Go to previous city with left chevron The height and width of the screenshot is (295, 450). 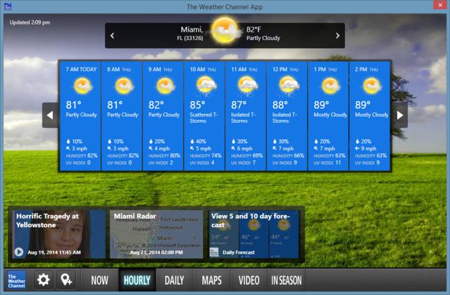pos(112,36)
